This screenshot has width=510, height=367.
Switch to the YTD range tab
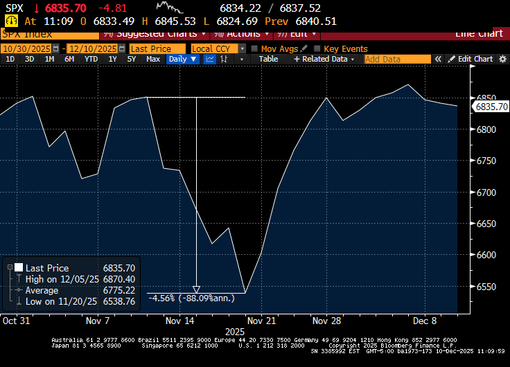pyautogui.click(x=91, y=60)
